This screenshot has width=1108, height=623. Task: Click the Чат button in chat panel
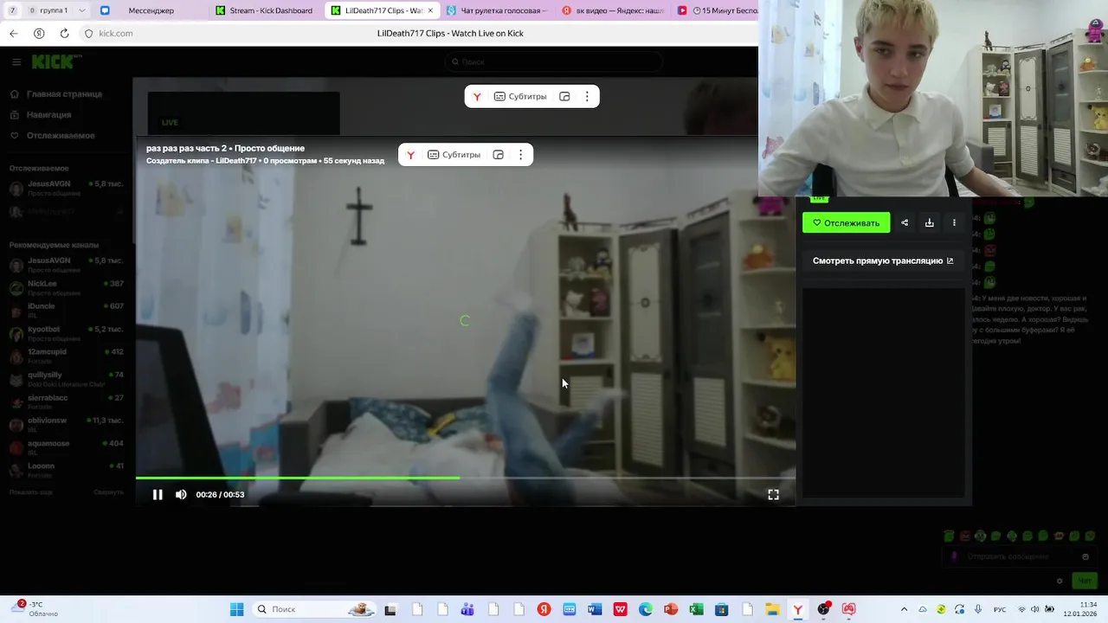(x=1084, y=581)
